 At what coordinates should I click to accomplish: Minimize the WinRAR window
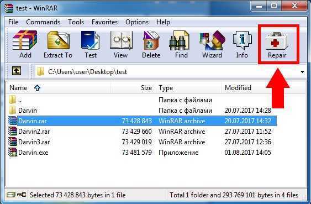[259, 6]
